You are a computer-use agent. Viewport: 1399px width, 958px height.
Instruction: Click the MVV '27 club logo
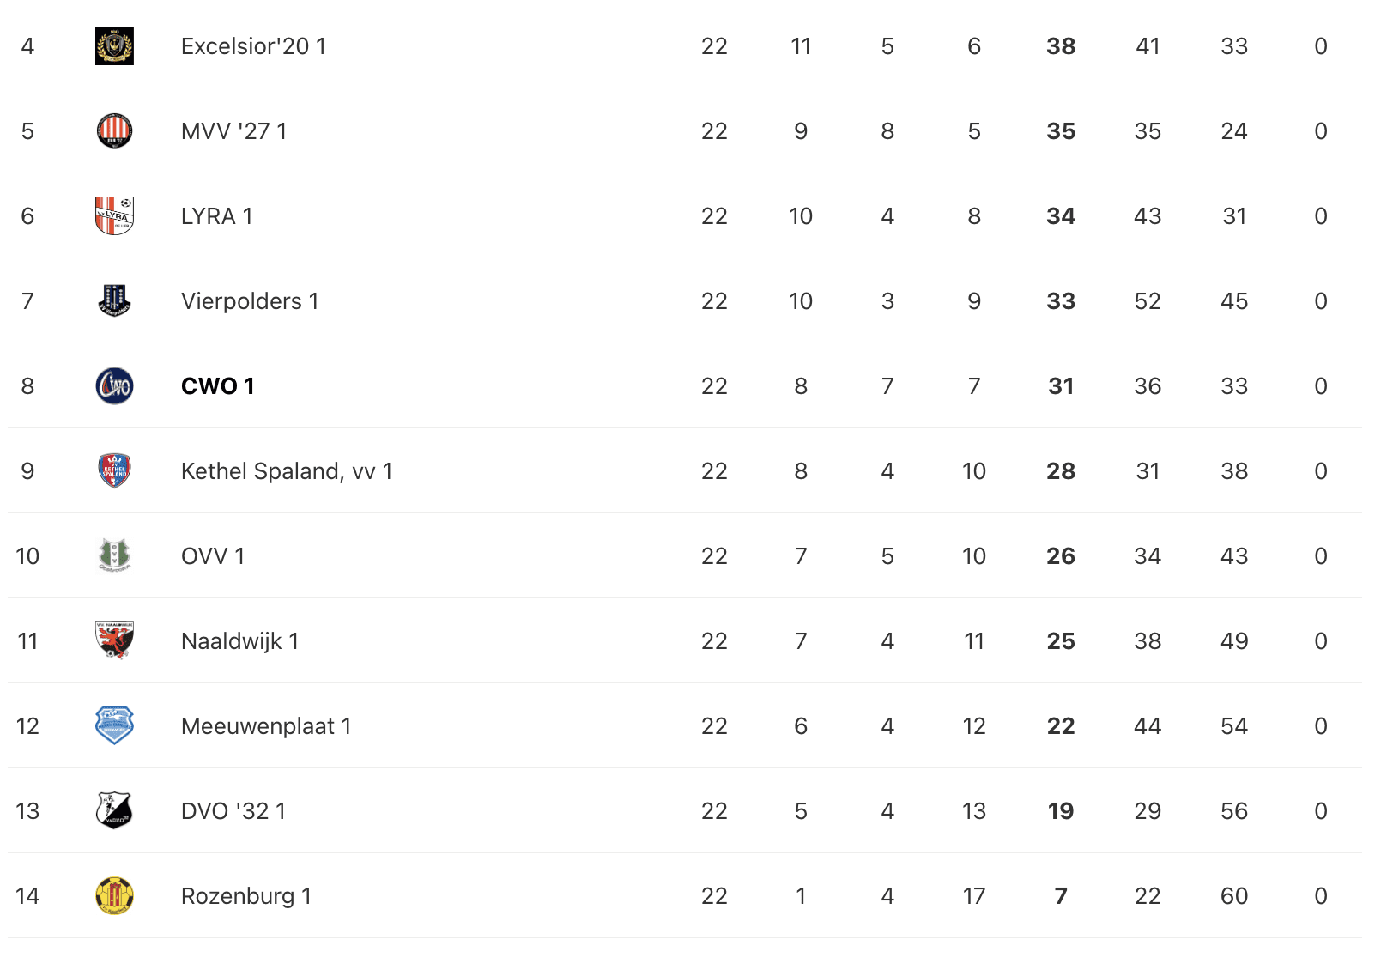(114, 131)
